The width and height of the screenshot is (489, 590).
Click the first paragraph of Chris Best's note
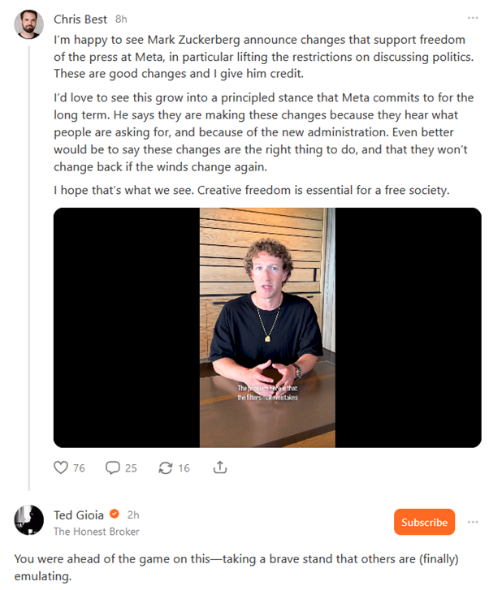coord(260,56)
